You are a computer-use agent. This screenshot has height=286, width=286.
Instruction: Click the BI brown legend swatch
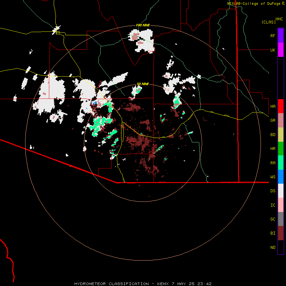click(x=281, y=233)
